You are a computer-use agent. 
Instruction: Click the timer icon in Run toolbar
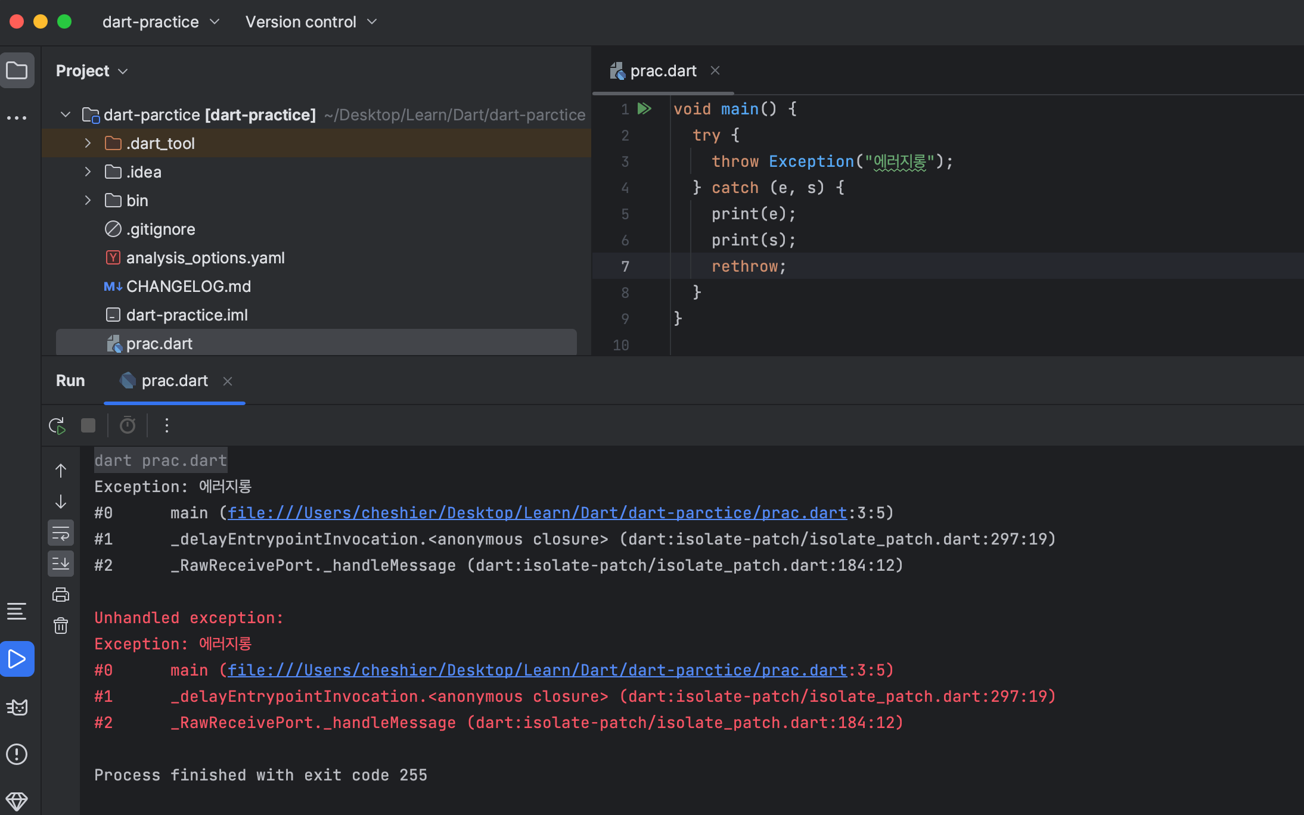(128, 425)
